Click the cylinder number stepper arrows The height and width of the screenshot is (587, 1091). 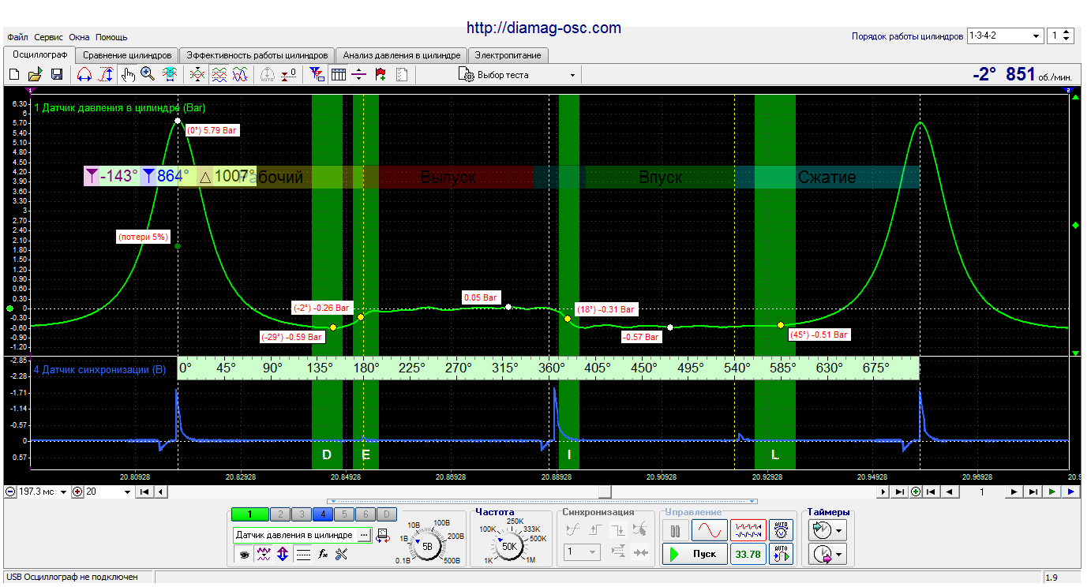[x=1067, y=36]
